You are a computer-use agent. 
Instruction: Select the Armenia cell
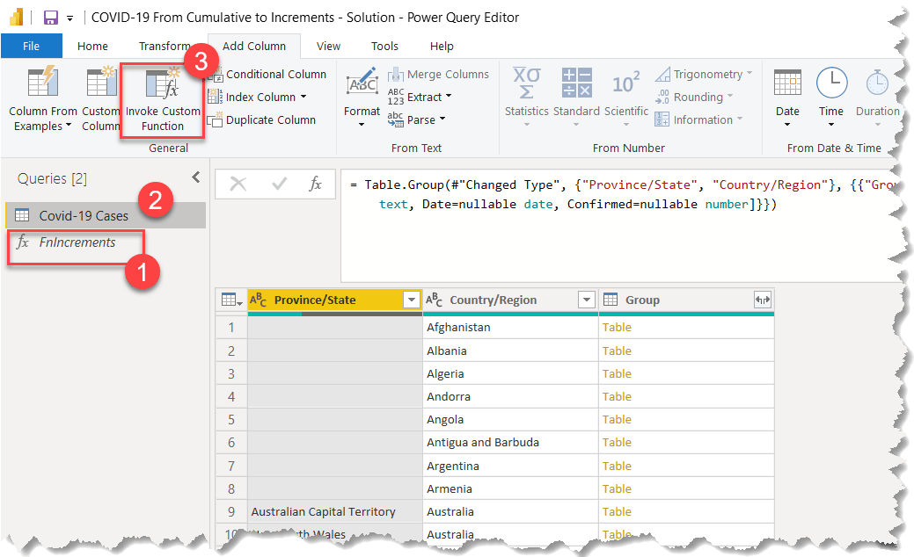[x=510, y=488]
